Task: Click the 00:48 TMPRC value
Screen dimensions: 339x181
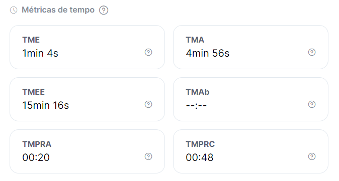Action: pyautogui.click(x=200, y=157)
